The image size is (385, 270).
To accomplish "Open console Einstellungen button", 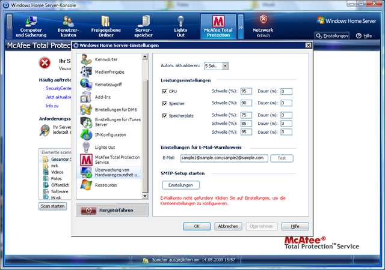I will click(332, 36).
